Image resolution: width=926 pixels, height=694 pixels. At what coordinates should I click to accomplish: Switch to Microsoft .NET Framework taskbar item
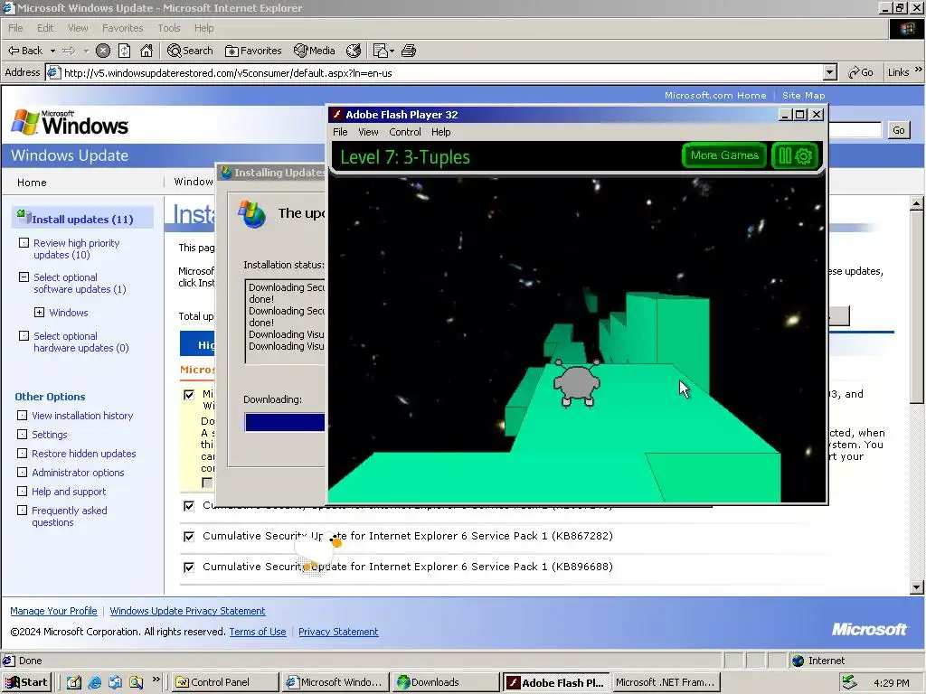(665, 682)
